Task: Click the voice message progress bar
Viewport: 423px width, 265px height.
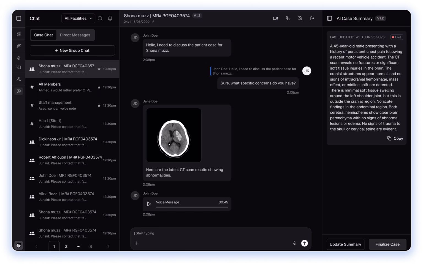Action: pyautogui.click(x=192, y=207)
